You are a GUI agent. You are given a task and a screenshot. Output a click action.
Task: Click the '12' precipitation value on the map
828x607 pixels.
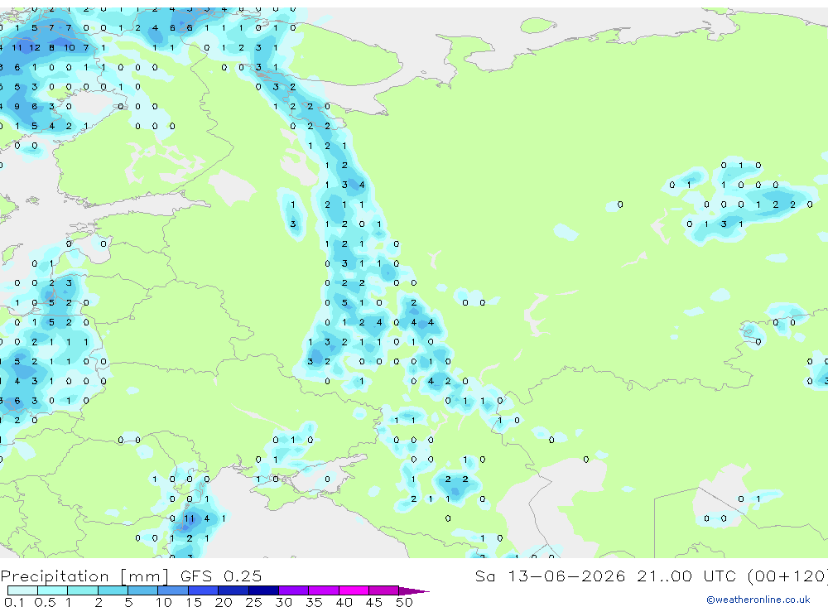[35, 47]
